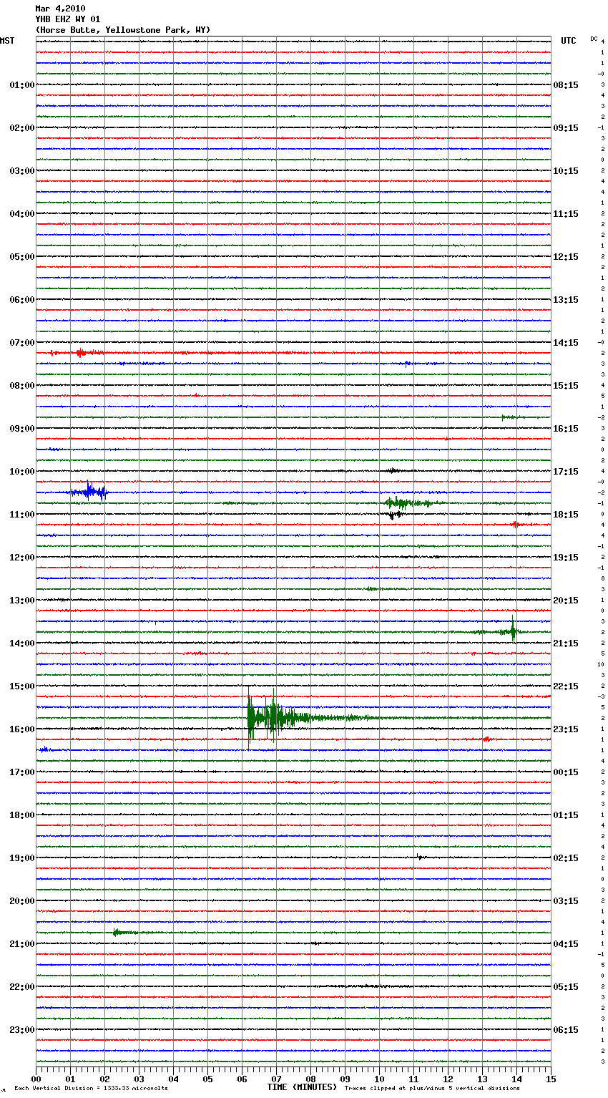Click the 03:00 MST time label
Image resolution: width=608 pixels, height=1098 pixels.
[x=22, y=171]
